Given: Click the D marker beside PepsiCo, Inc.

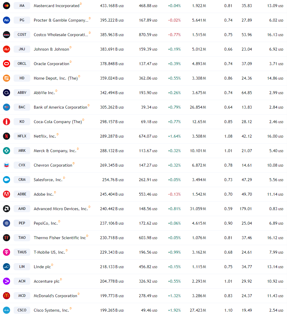Looking at the screenshot, I should click(59, 221).
